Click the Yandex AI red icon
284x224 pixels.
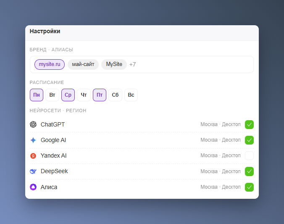coord(33,155)
